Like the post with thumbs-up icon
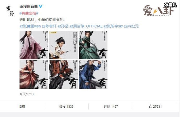 (155, 106)
